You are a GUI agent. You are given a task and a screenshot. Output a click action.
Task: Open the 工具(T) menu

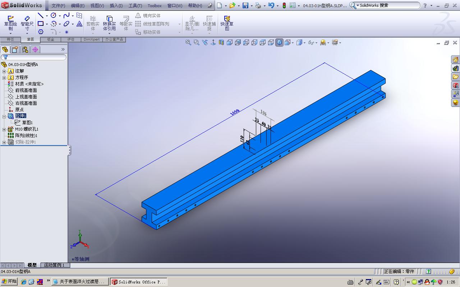tap(135, 6)
